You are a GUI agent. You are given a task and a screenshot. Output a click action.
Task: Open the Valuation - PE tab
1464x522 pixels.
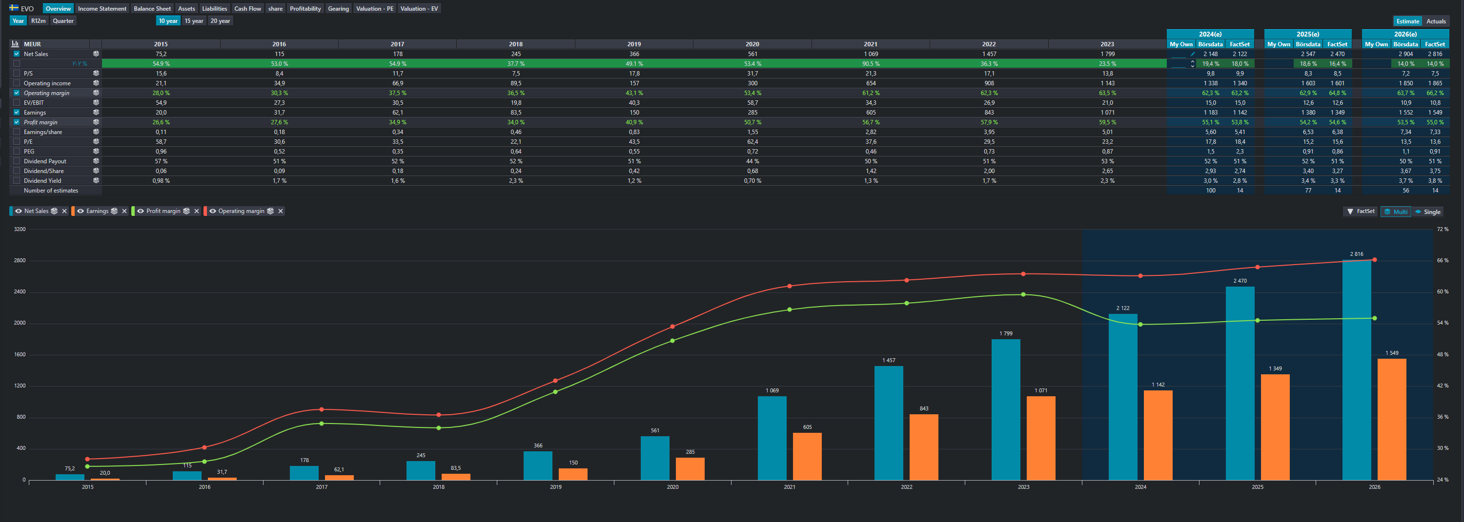[x=374, y=8]
